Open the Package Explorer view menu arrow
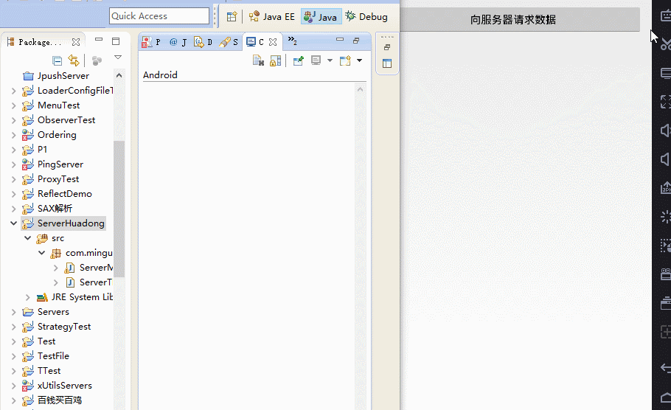The height and width of the screenshot is (410, 671). pyautogui.click(x=117, y=58)
